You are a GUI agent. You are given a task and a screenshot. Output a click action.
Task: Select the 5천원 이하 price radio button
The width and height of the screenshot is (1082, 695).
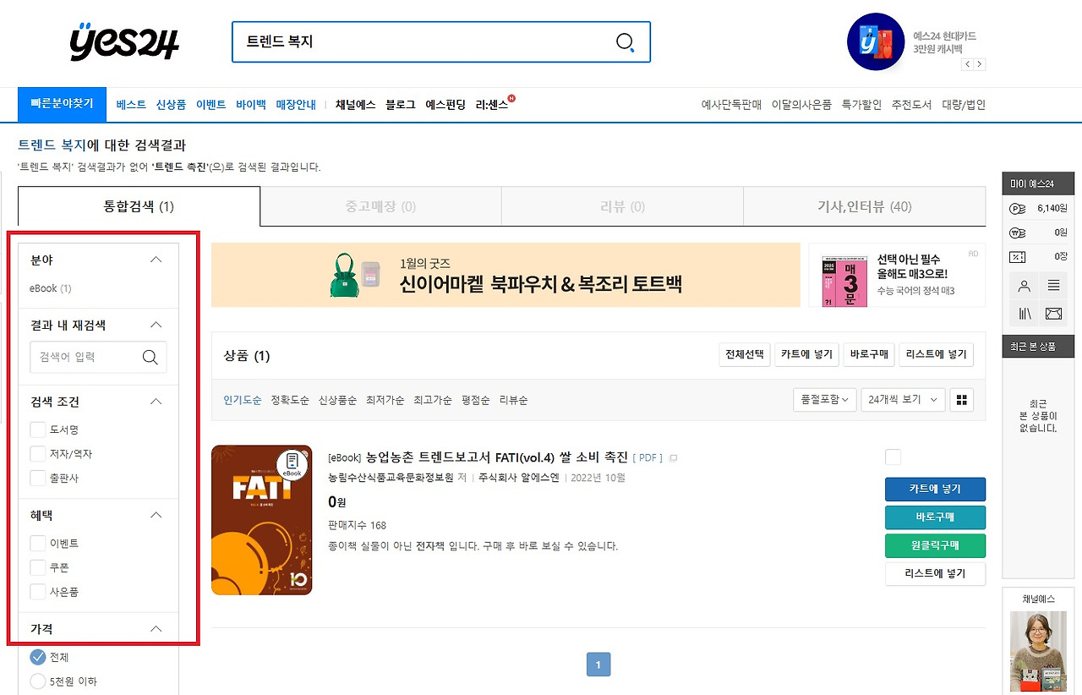coord(37,681)
